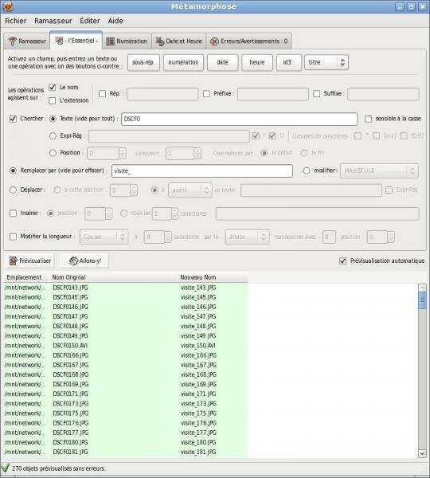The height and width of the screenshot is (478, 430).
Task: Select the Expr-Rég radio button
Action: (53, 136)
